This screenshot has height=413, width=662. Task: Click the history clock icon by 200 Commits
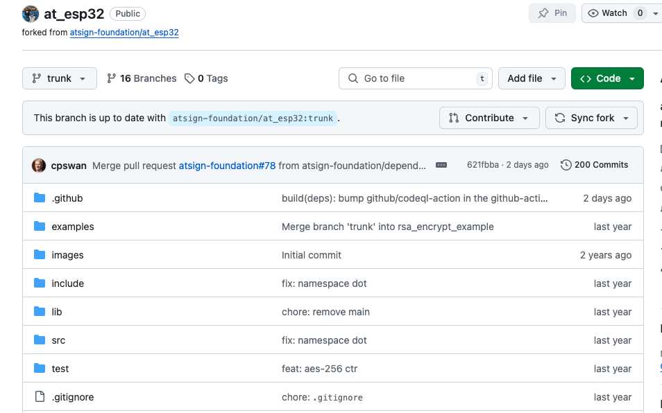click(x=566, y=165)
